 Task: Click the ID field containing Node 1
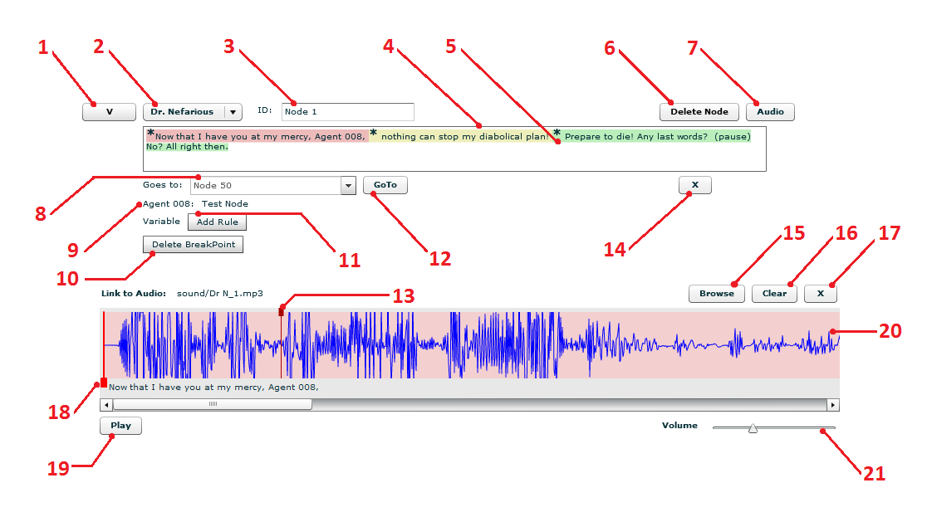tap(347, 112)
